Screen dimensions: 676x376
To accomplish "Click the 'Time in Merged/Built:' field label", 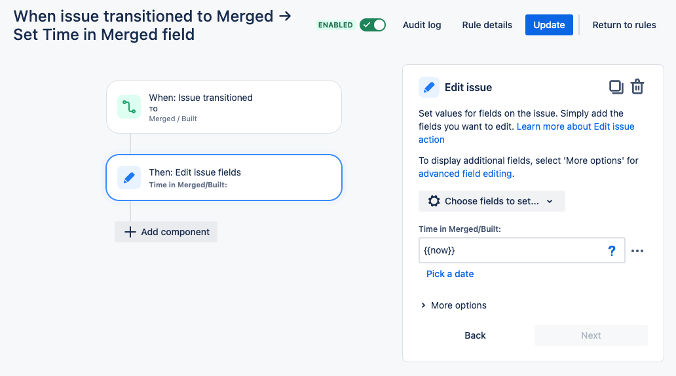I will coord(460,229).
